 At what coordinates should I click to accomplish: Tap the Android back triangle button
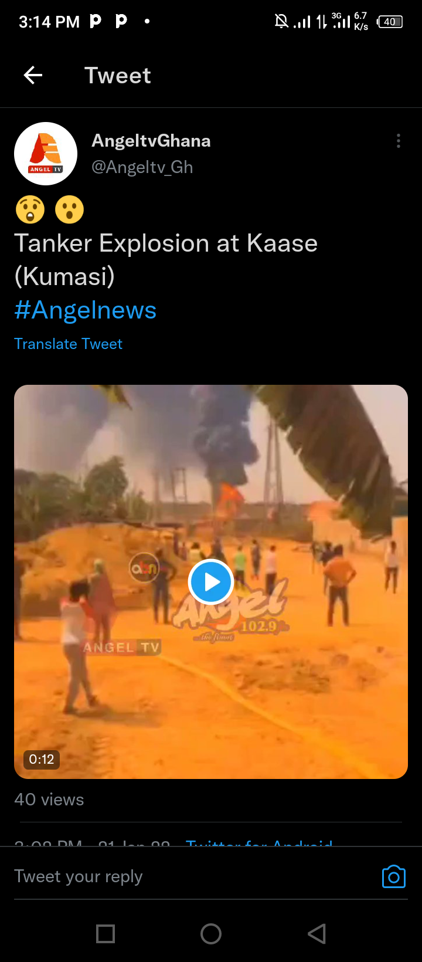coord(316,933)
